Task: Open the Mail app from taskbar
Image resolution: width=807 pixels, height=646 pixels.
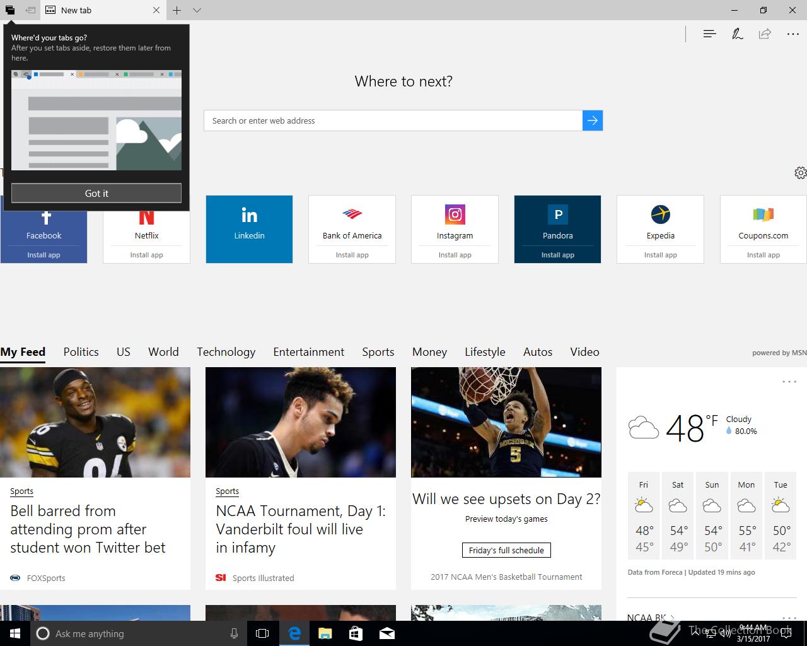Action: [387, 633]
